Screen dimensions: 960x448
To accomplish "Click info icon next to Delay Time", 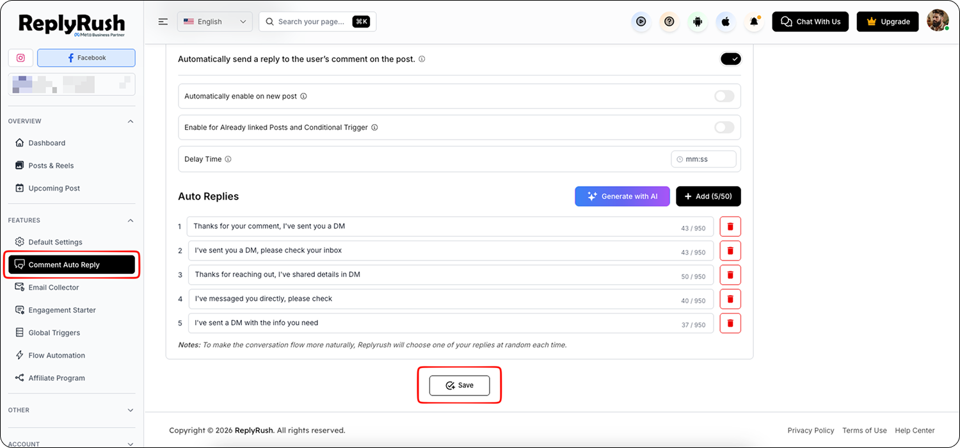I will [x=228, y=159].
